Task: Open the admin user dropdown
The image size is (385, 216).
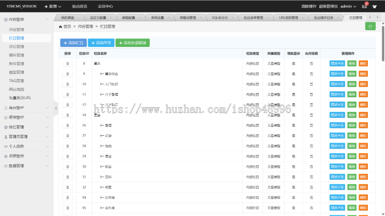Action: tap(348, 6)
